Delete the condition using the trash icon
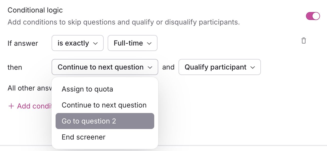 coord(303,40)
